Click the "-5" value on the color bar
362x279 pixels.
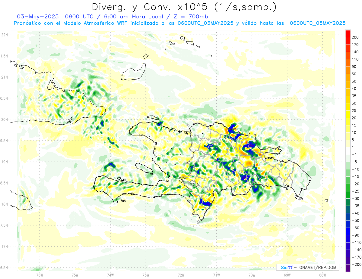[354, 162]
